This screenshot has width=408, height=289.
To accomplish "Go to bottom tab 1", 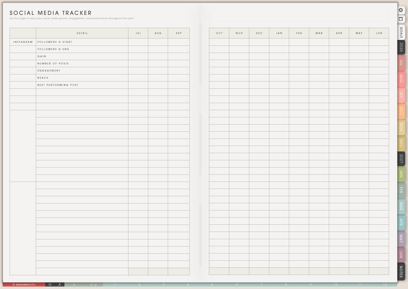I will [115, 284].
